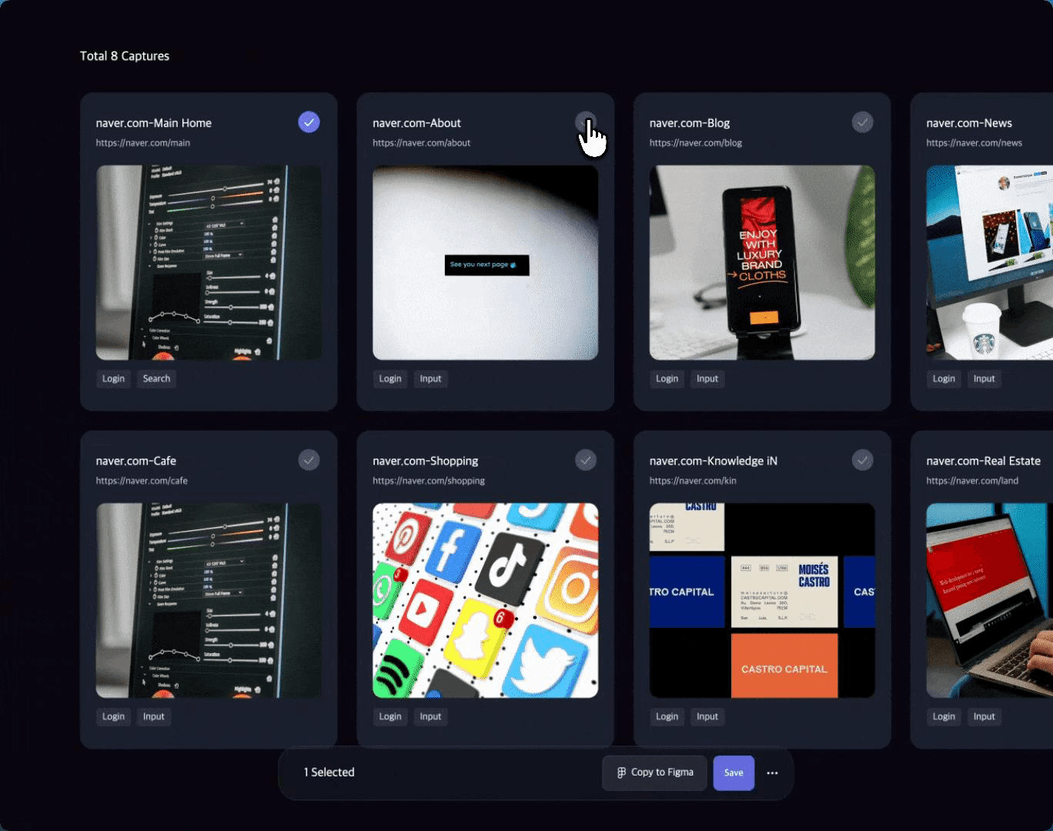Click the Total 8 Captures heading

125,56
